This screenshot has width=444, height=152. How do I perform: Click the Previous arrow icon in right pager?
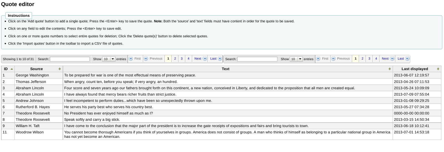(333, 59)
